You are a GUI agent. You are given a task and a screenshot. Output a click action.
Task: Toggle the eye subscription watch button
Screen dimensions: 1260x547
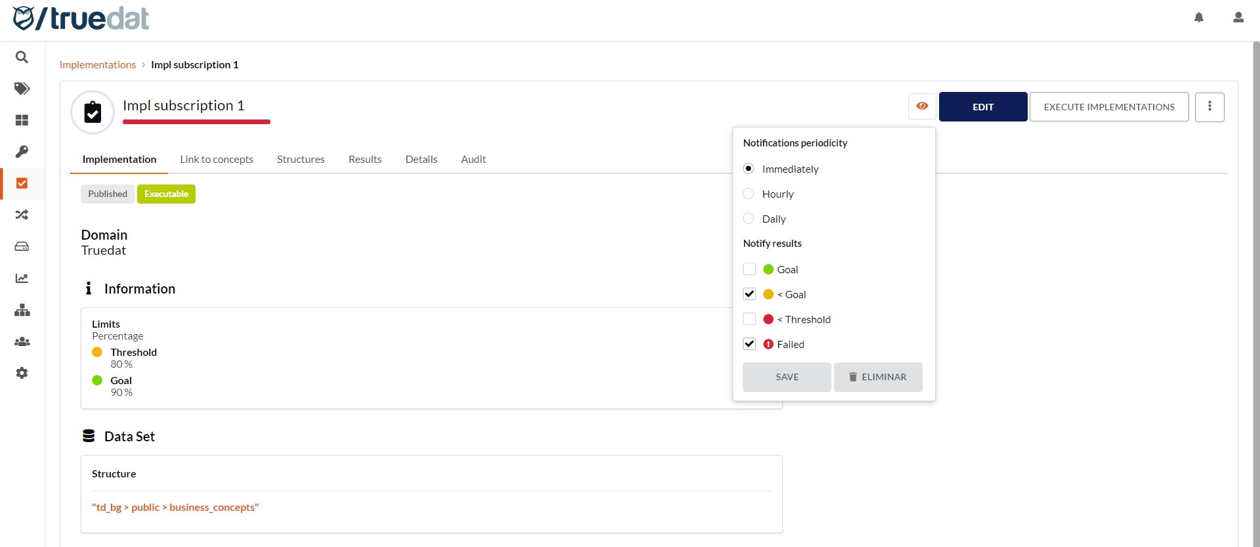click(x=922, y=106)
